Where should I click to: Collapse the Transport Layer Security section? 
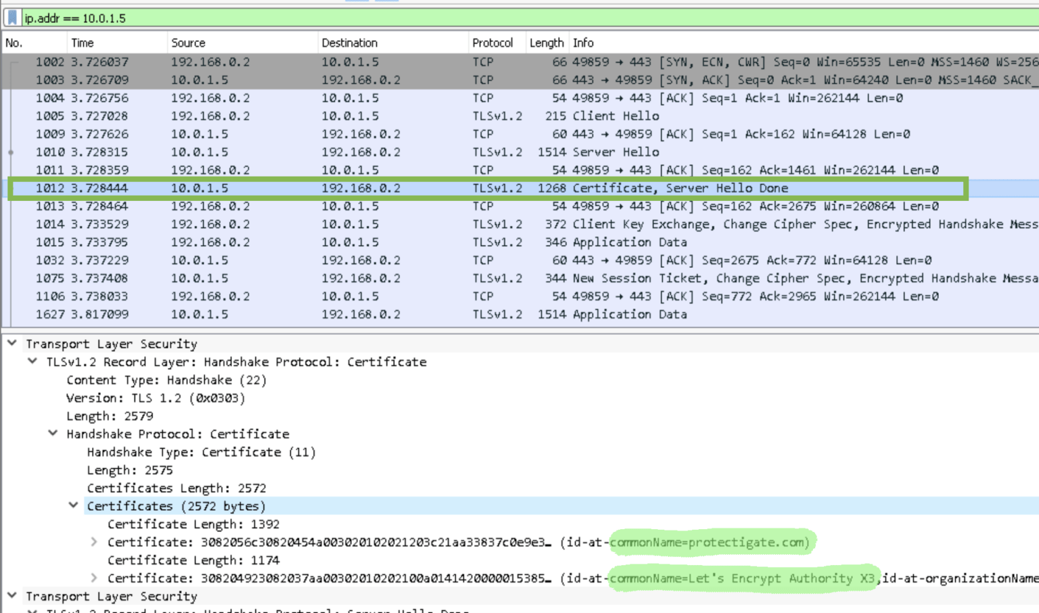pos(11,344)
